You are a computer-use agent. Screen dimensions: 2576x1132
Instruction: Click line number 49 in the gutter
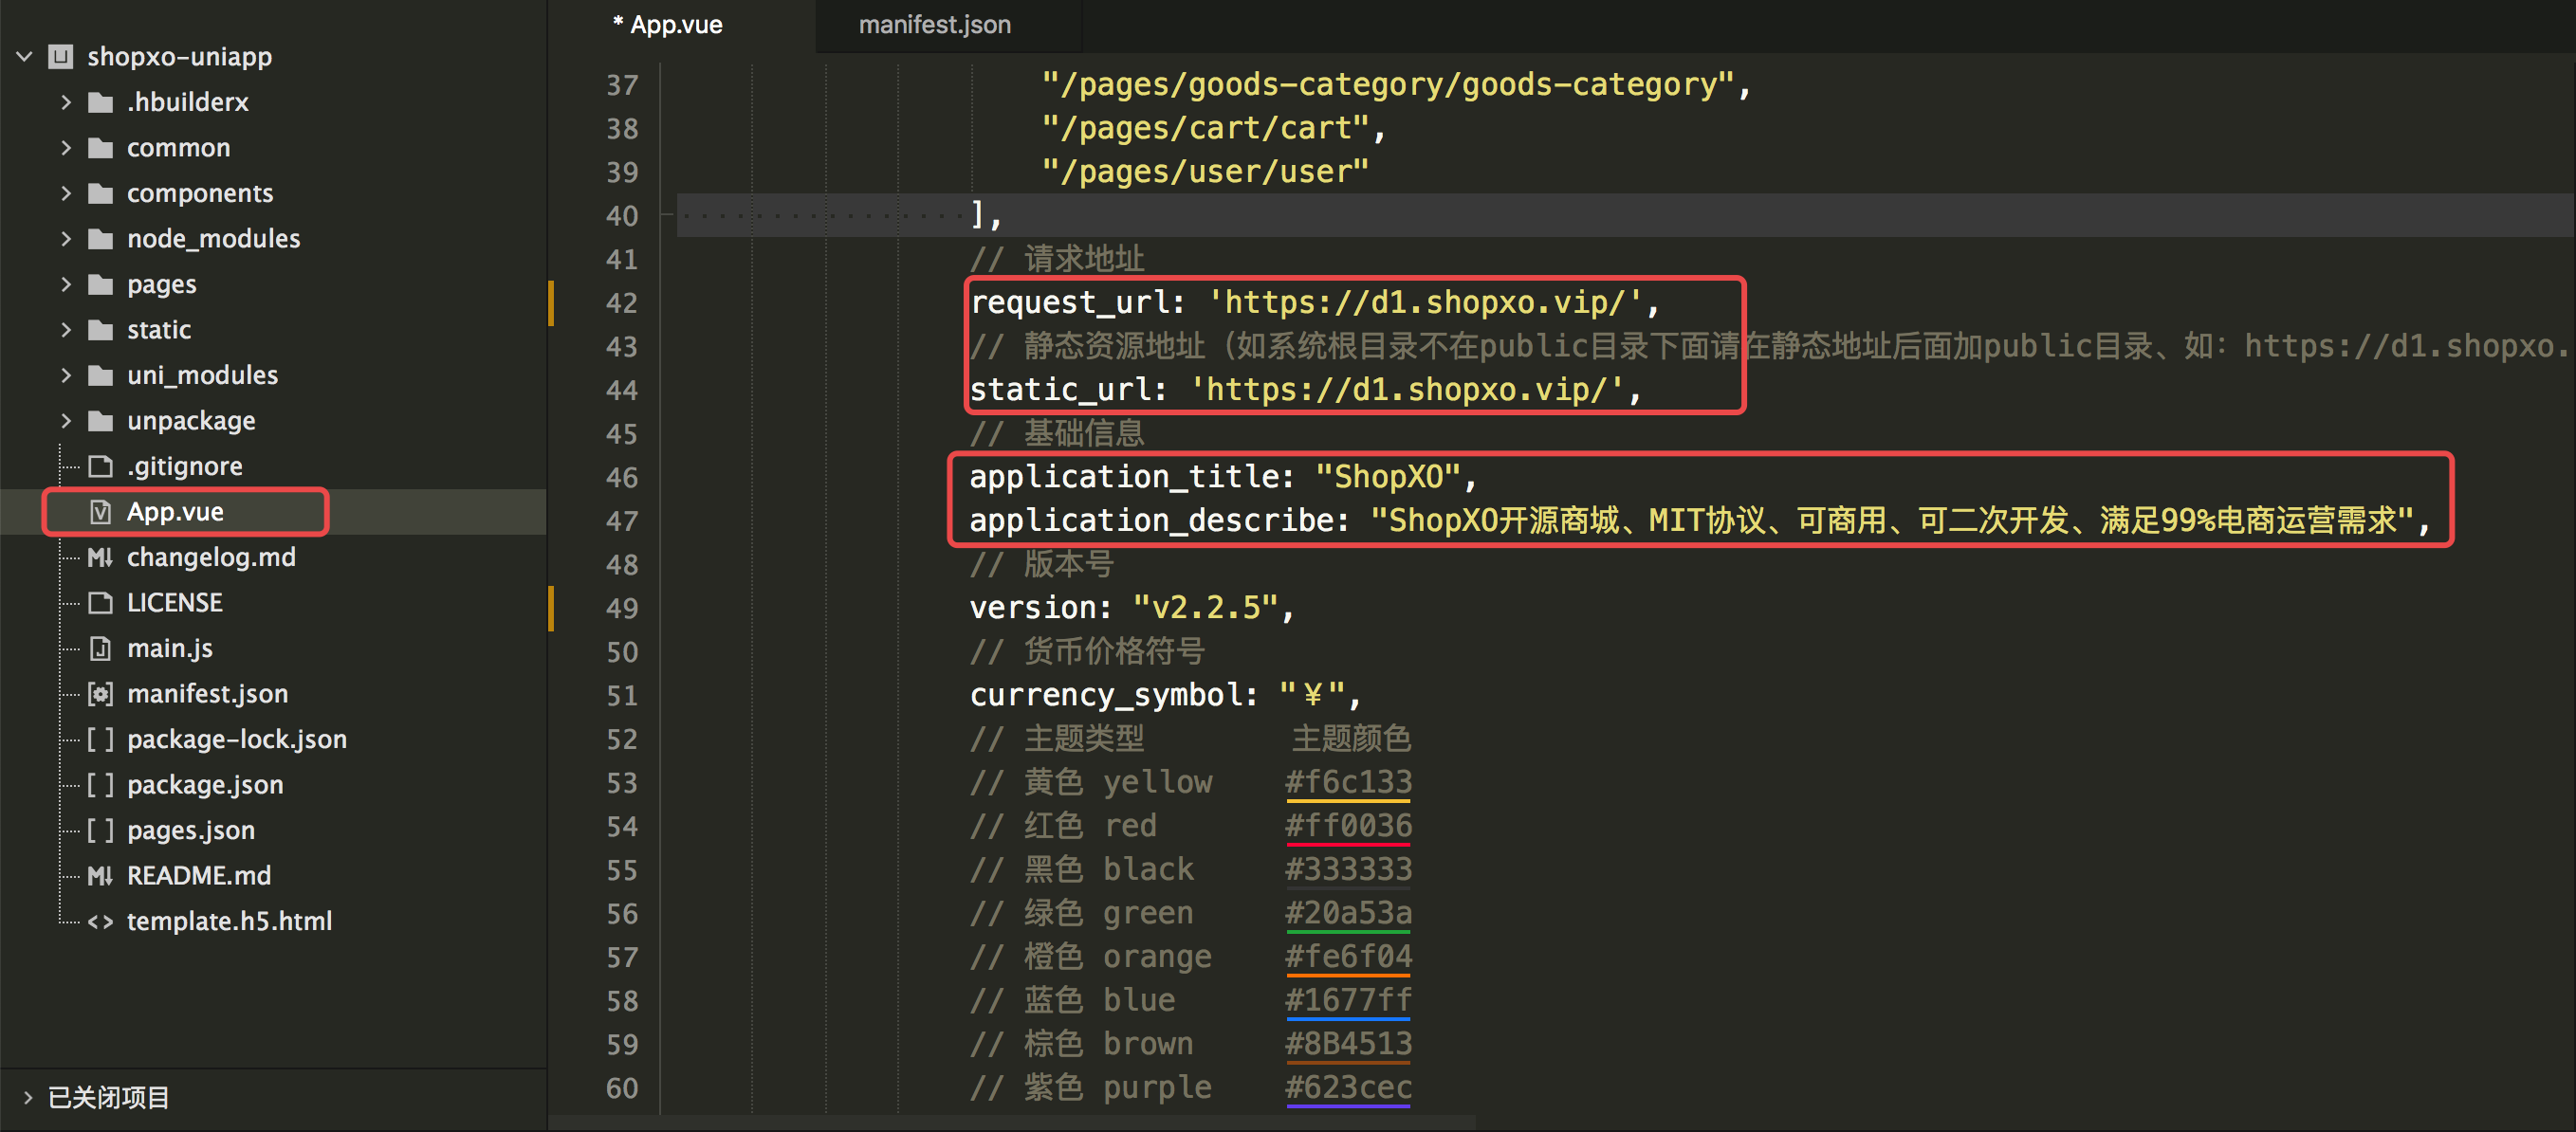click(x=621, y=608)
